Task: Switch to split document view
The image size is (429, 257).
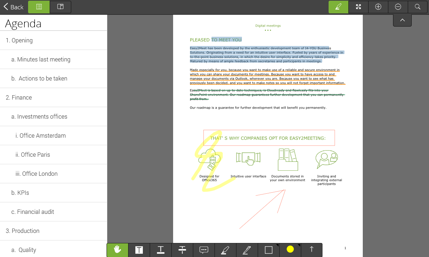Action: pos(60,7)
